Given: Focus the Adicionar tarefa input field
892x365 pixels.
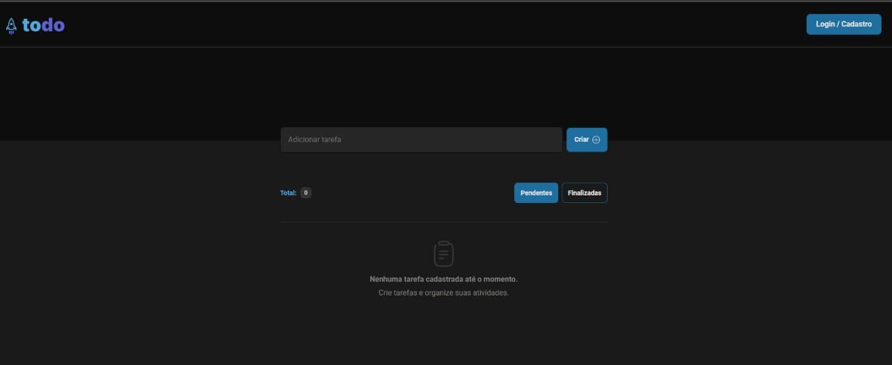Looking at the screenshot, I should tap(421, 140).
